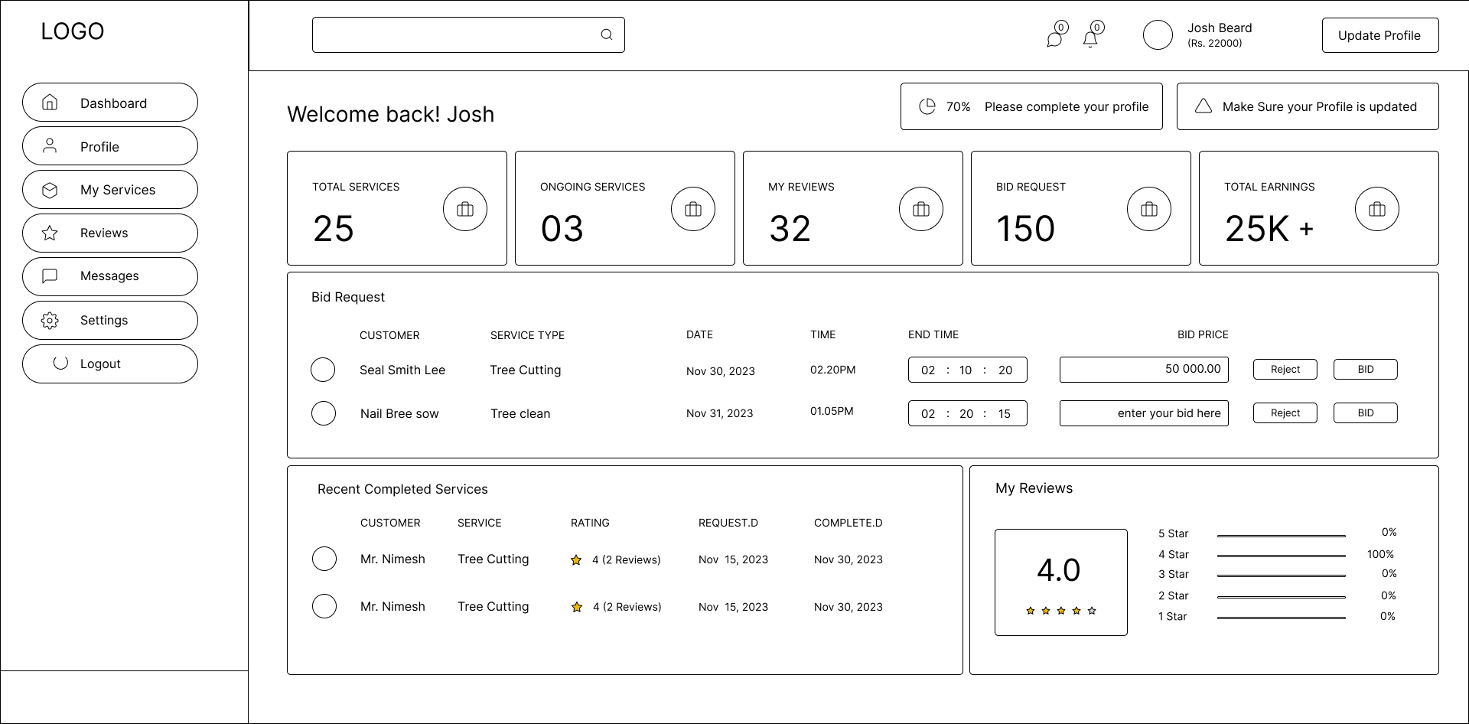This screenshot has height=724, width=1469.
Task: Click the search magnifier icon
Action: (607, 34)
